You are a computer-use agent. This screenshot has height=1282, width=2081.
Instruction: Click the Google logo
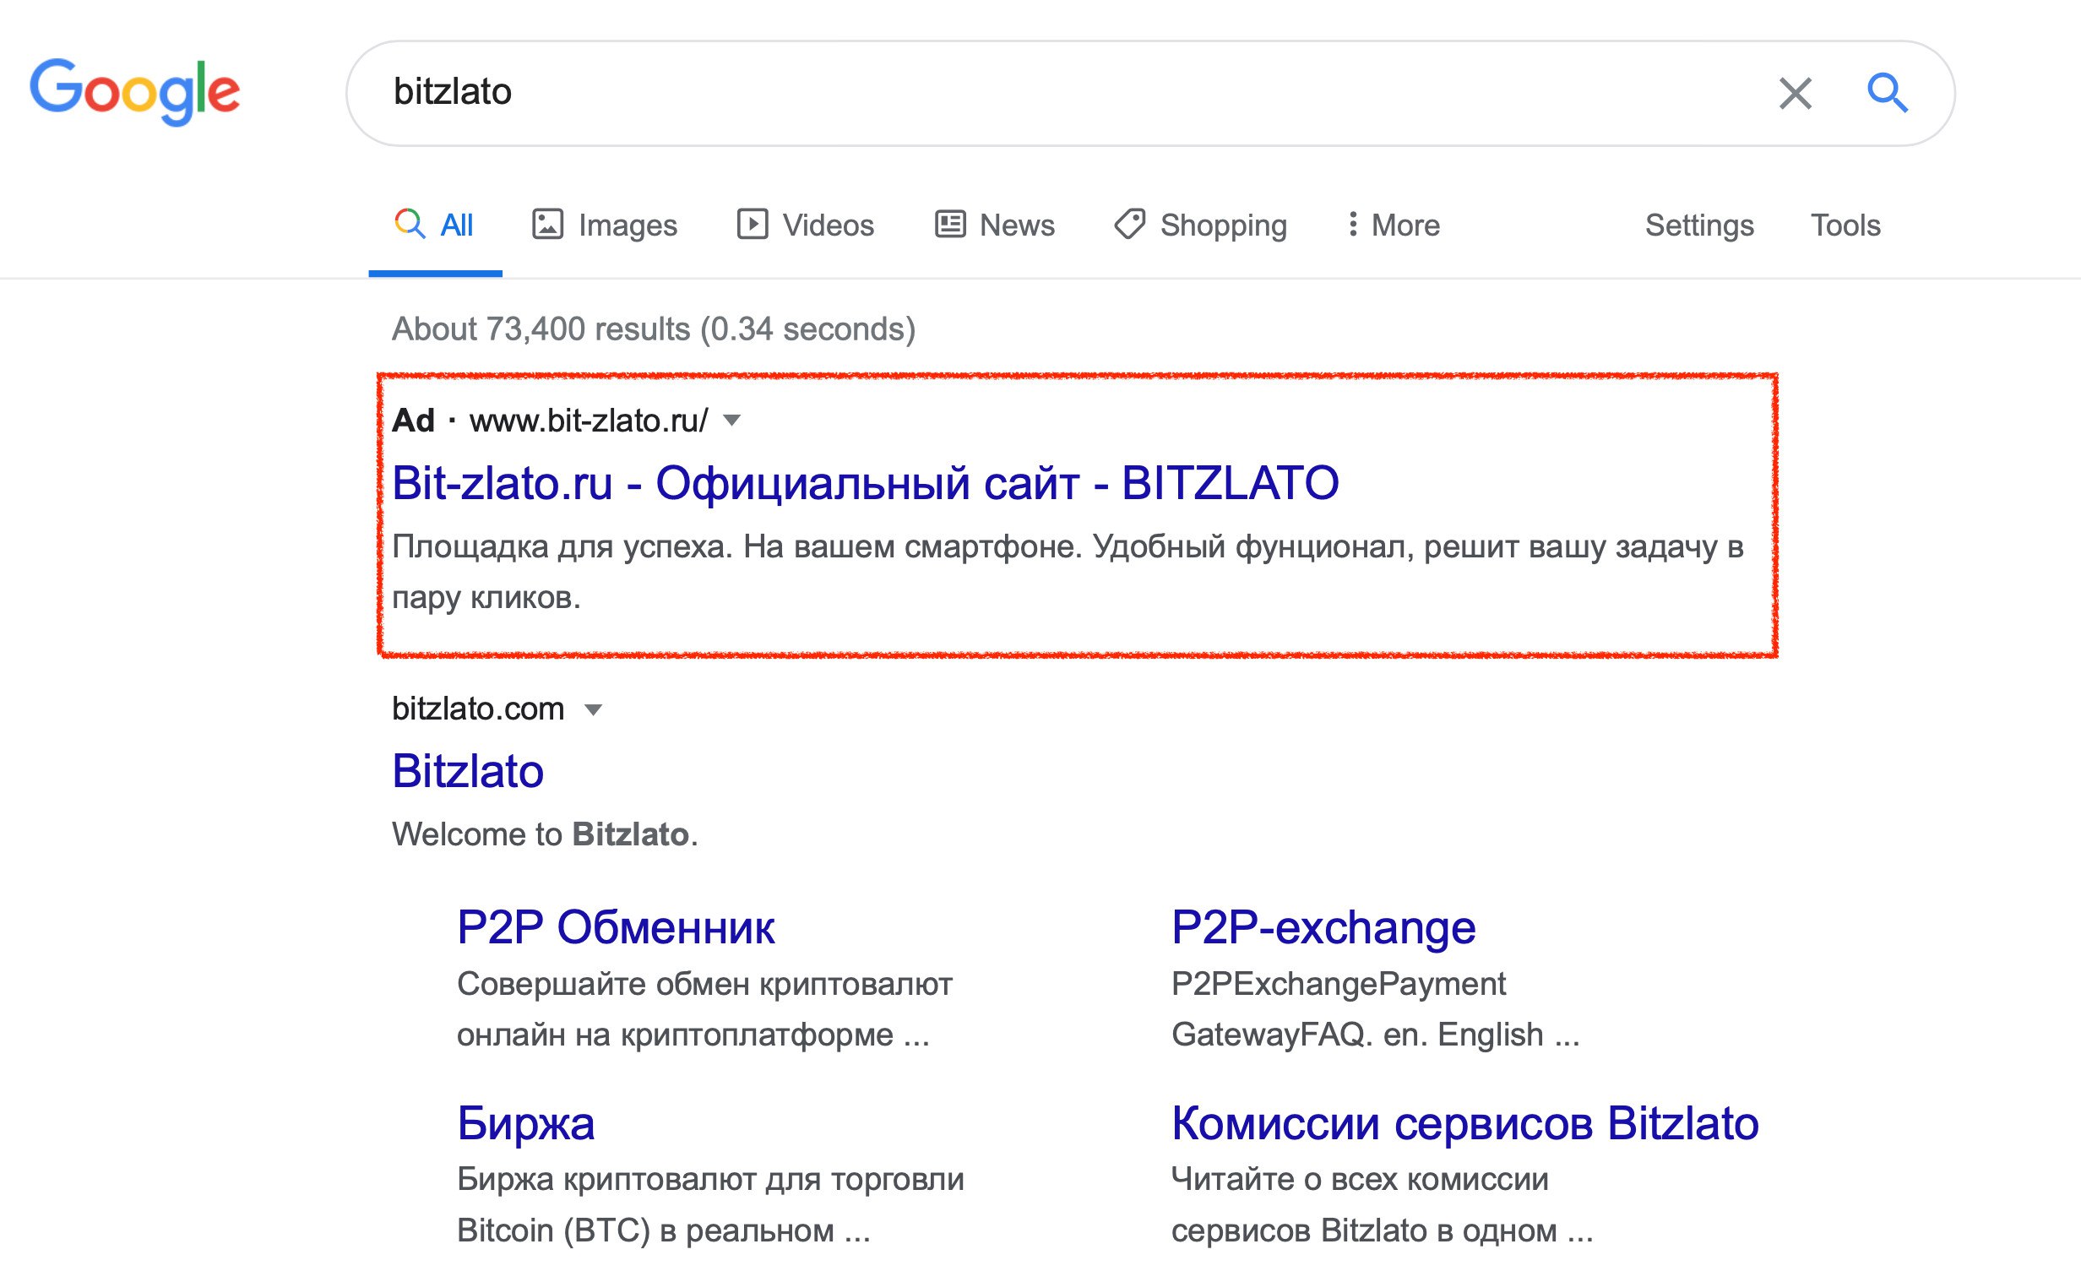click(135, 90)
